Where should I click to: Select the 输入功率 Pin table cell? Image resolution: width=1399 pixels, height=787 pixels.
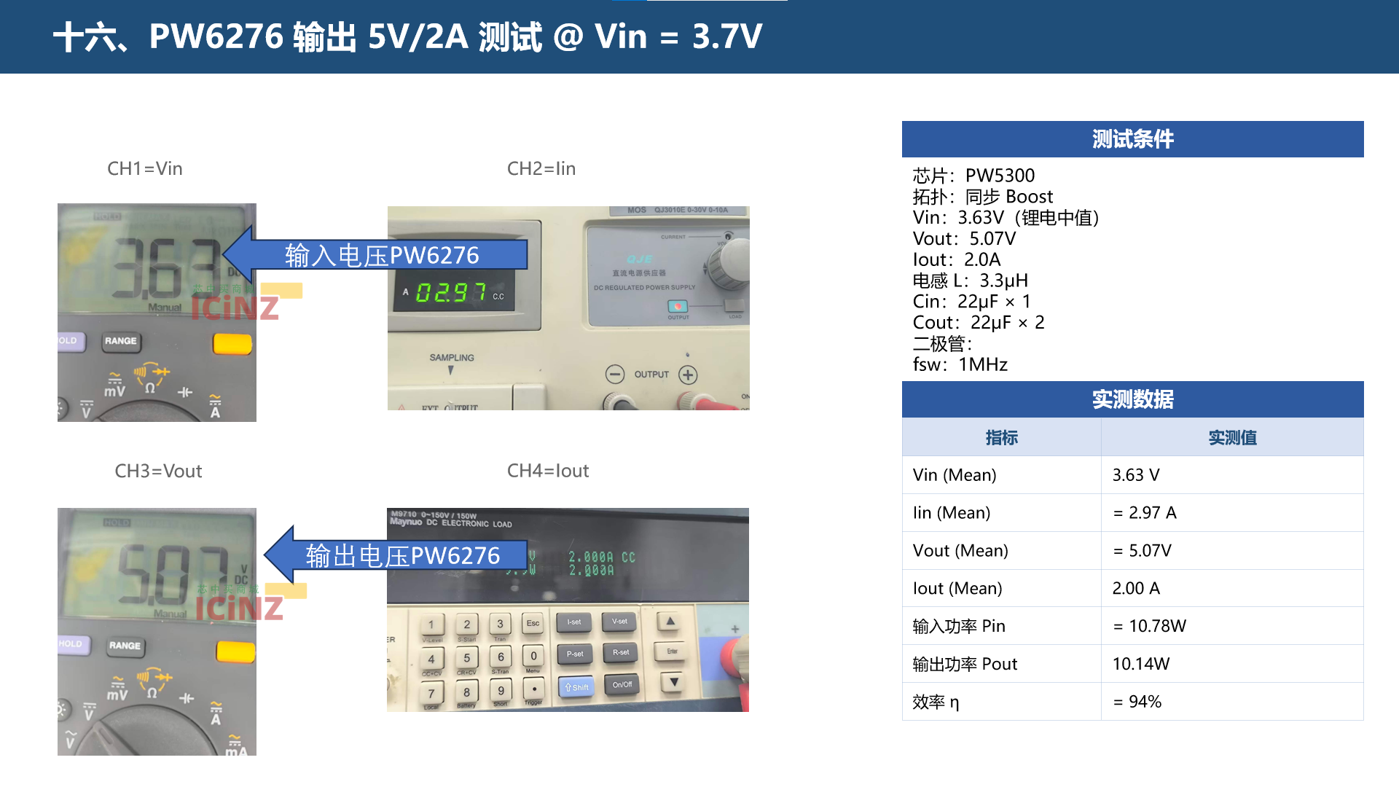(x=1001, y=626)
